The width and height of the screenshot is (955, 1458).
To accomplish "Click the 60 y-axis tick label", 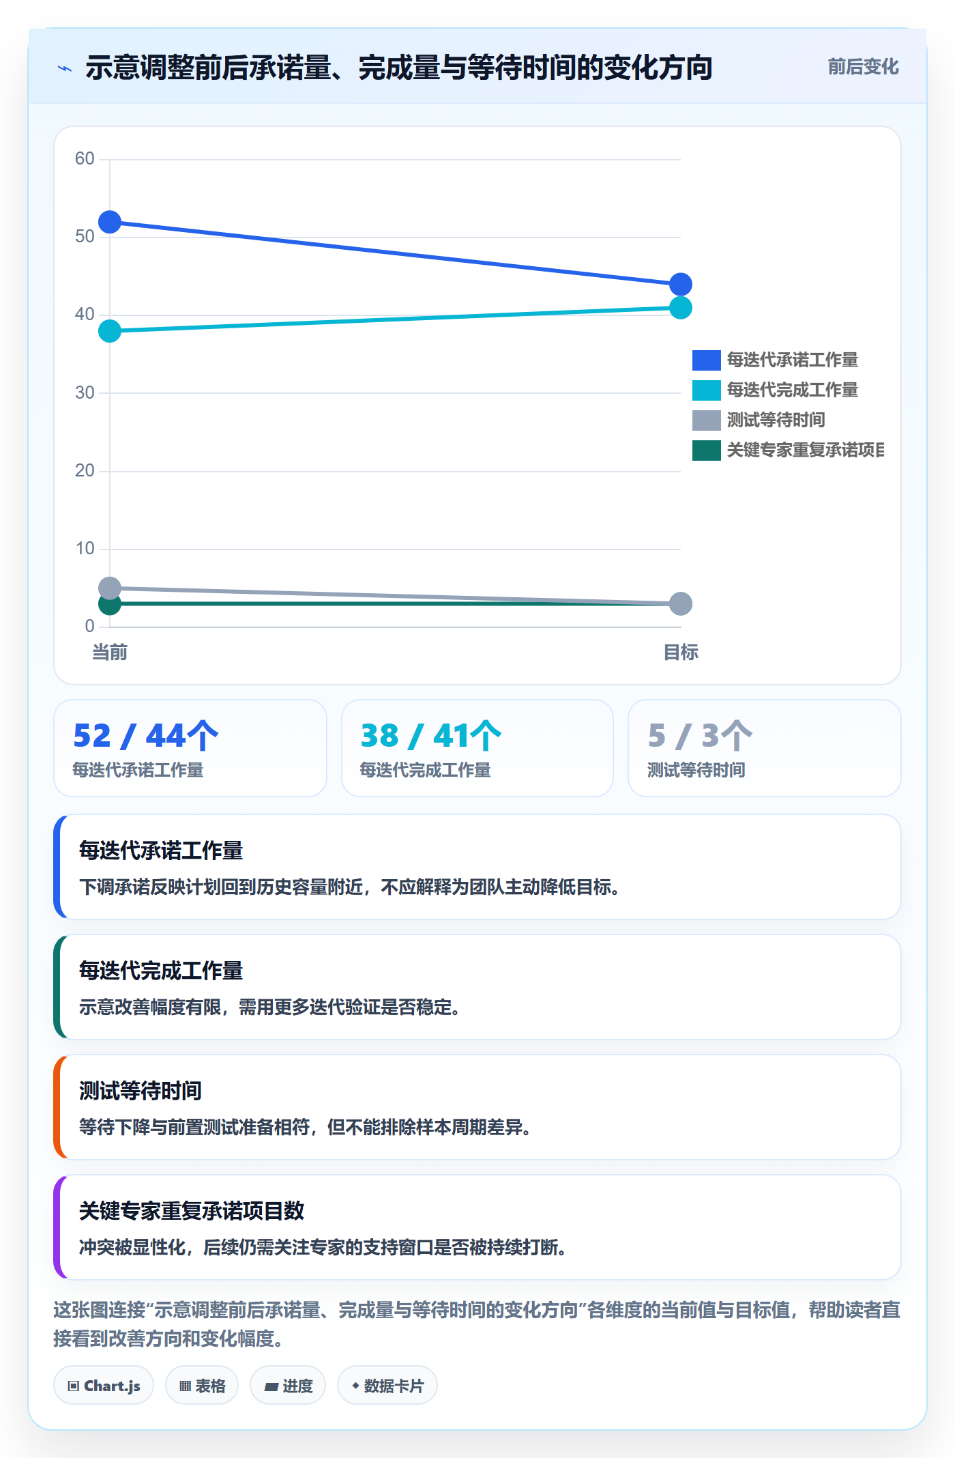I will 85,158.
